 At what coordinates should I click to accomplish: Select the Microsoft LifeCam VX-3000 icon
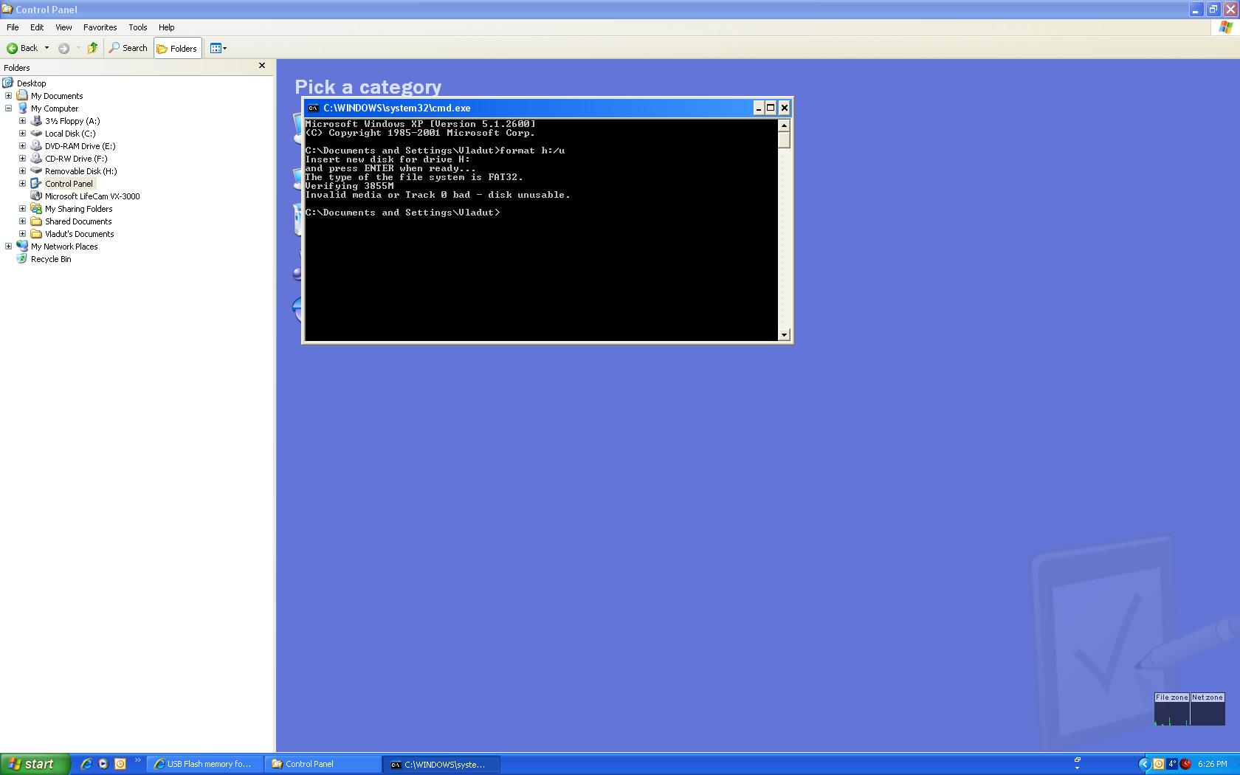[36, 196]
